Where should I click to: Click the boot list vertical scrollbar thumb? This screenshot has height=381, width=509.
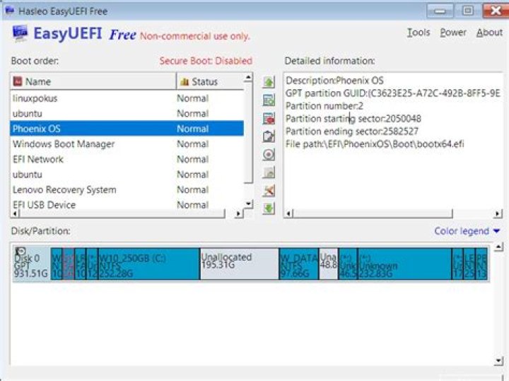pos(248,132)
